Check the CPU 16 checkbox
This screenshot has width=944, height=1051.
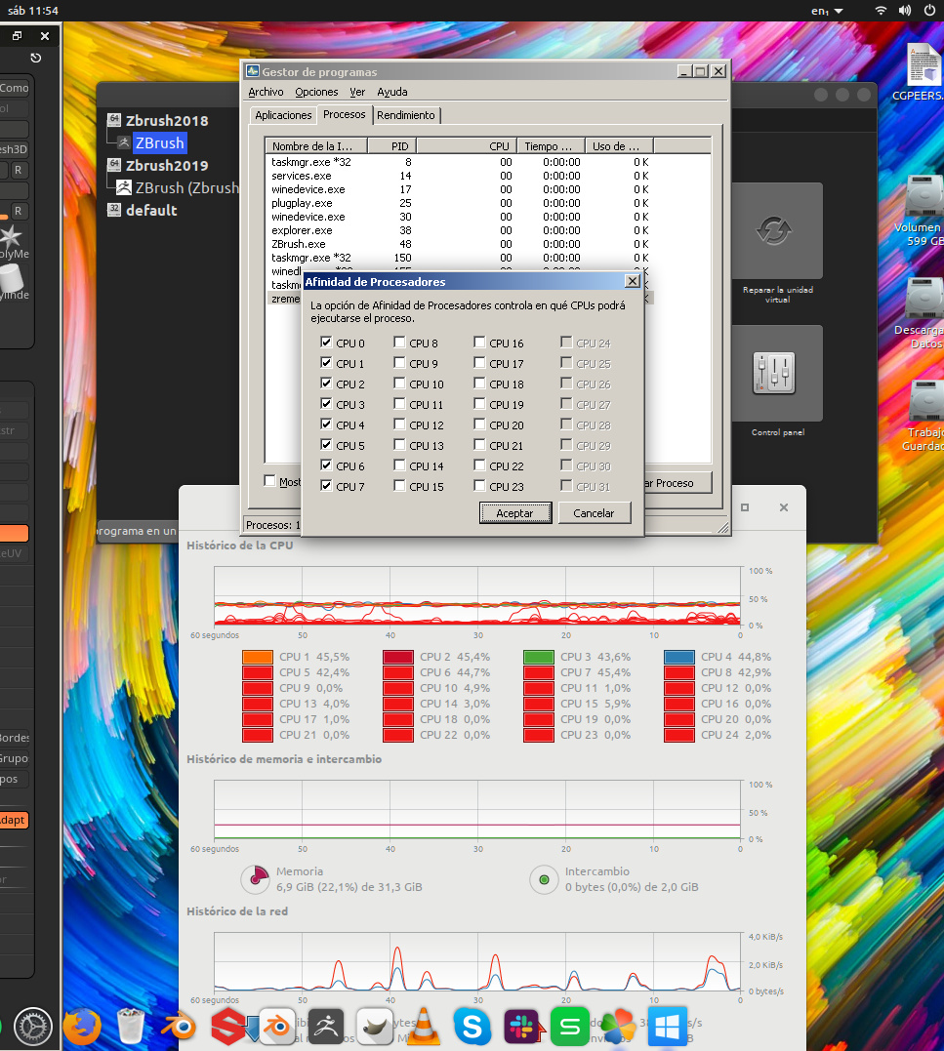pos(479,343)
